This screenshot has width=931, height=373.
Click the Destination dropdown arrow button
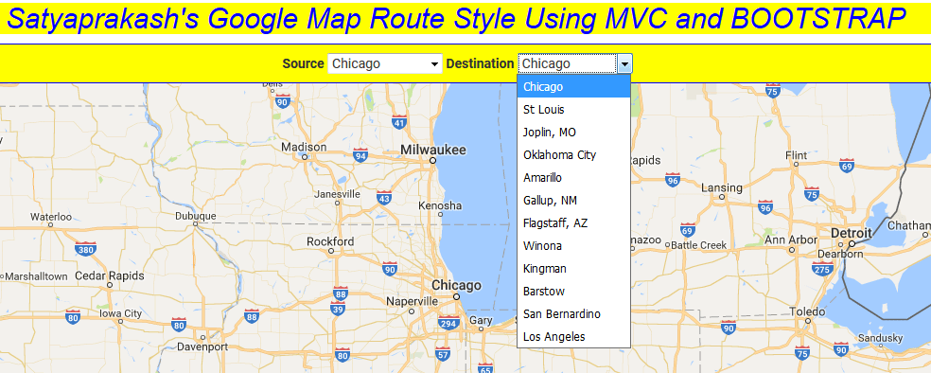click(x=624, y=63)
